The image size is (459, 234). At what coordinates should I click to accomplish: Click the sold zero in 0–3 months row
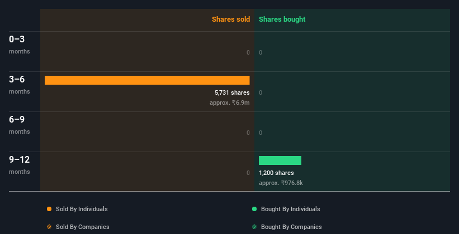click(x=248, y=52)
